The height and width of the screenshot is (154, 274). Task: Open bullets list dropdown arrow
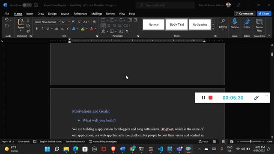pos(107,20)
